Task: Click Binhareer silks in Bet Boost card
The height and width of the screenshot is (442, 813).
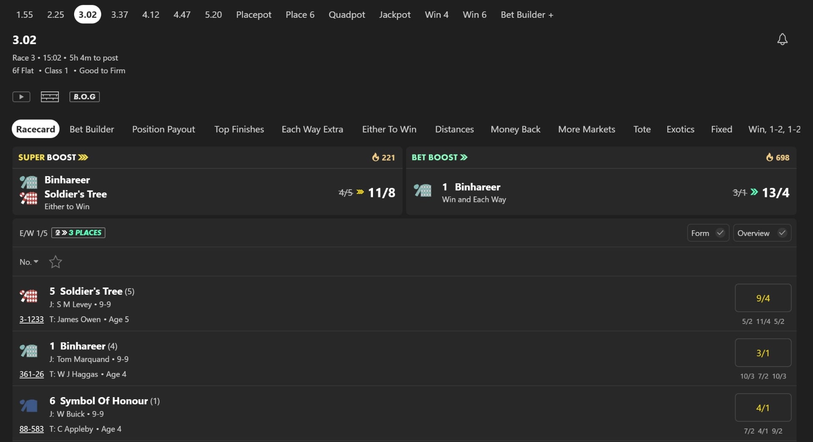Action: (x=422, y=190)
